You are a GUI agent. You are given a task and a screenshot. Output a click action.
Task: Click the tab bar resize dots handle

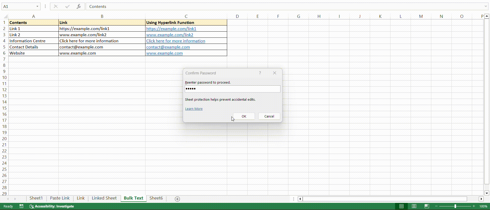click(293, 199)
